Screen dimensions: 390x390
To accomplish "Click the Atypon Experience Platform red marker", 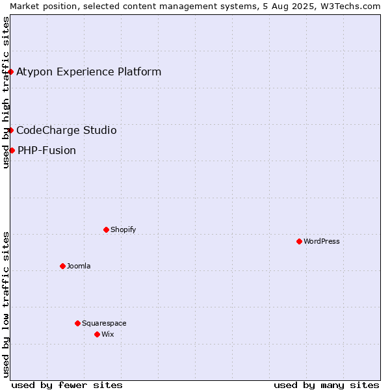I will pos(10,72).
